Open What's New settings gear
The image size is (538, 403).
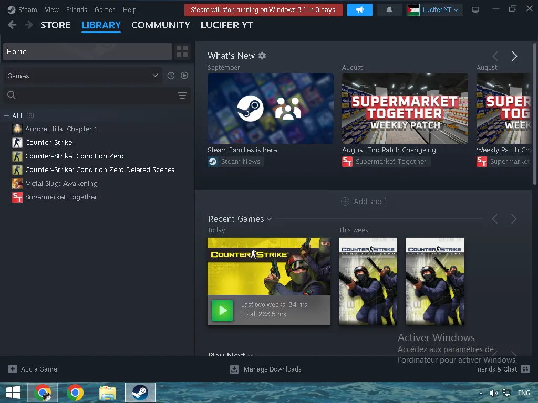point(262,56)
